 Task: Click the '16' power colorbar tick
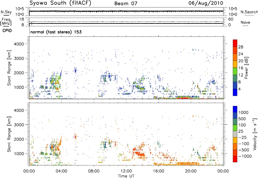click(241, 68)
